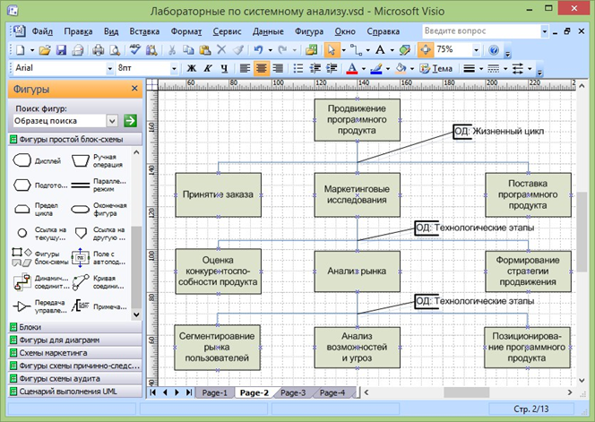Activate the format painter brush

238,49
